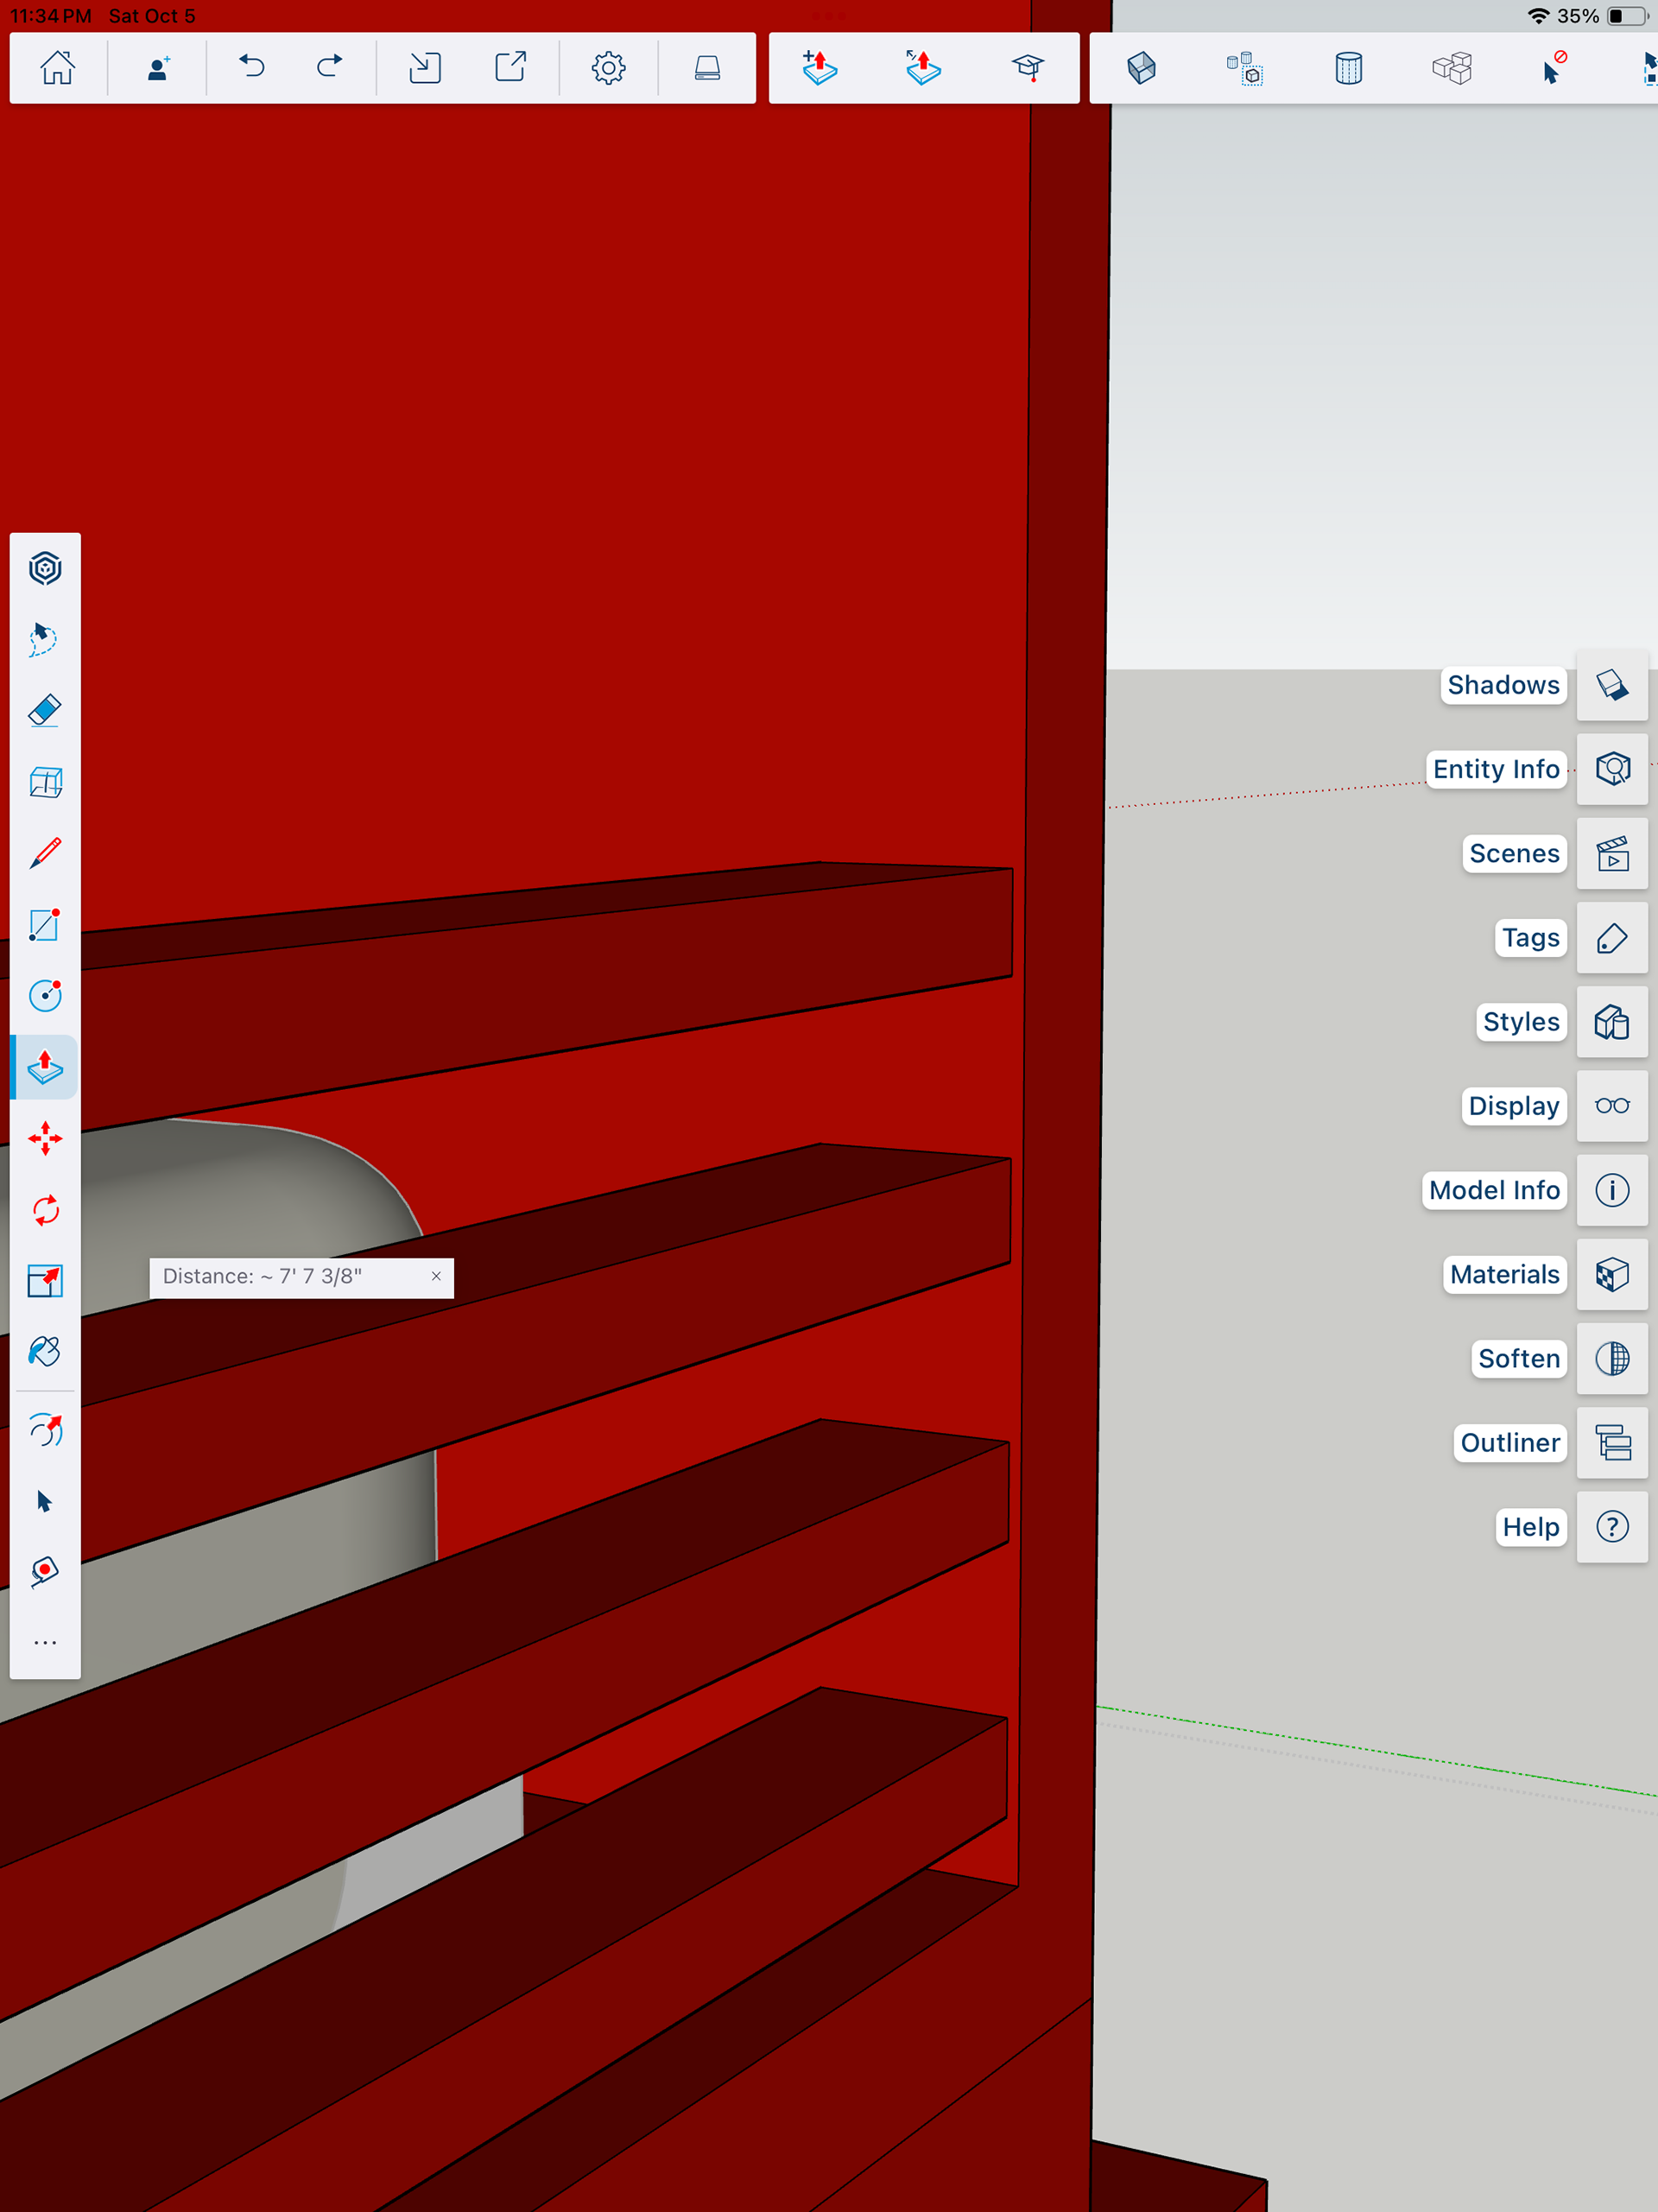
Task: Click the Undo arrow
Action: [x=251, y=68]
